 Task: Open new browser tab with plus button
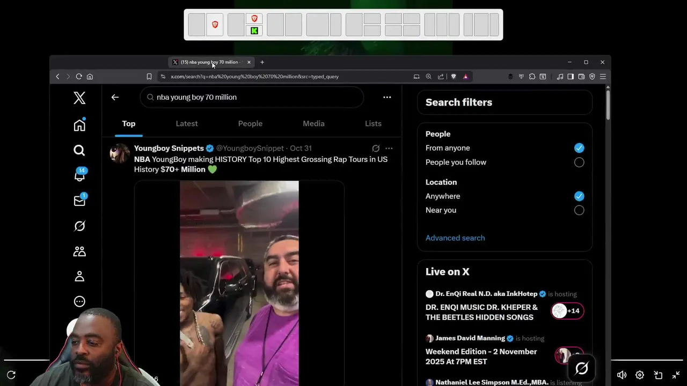[x=262, y=62]
